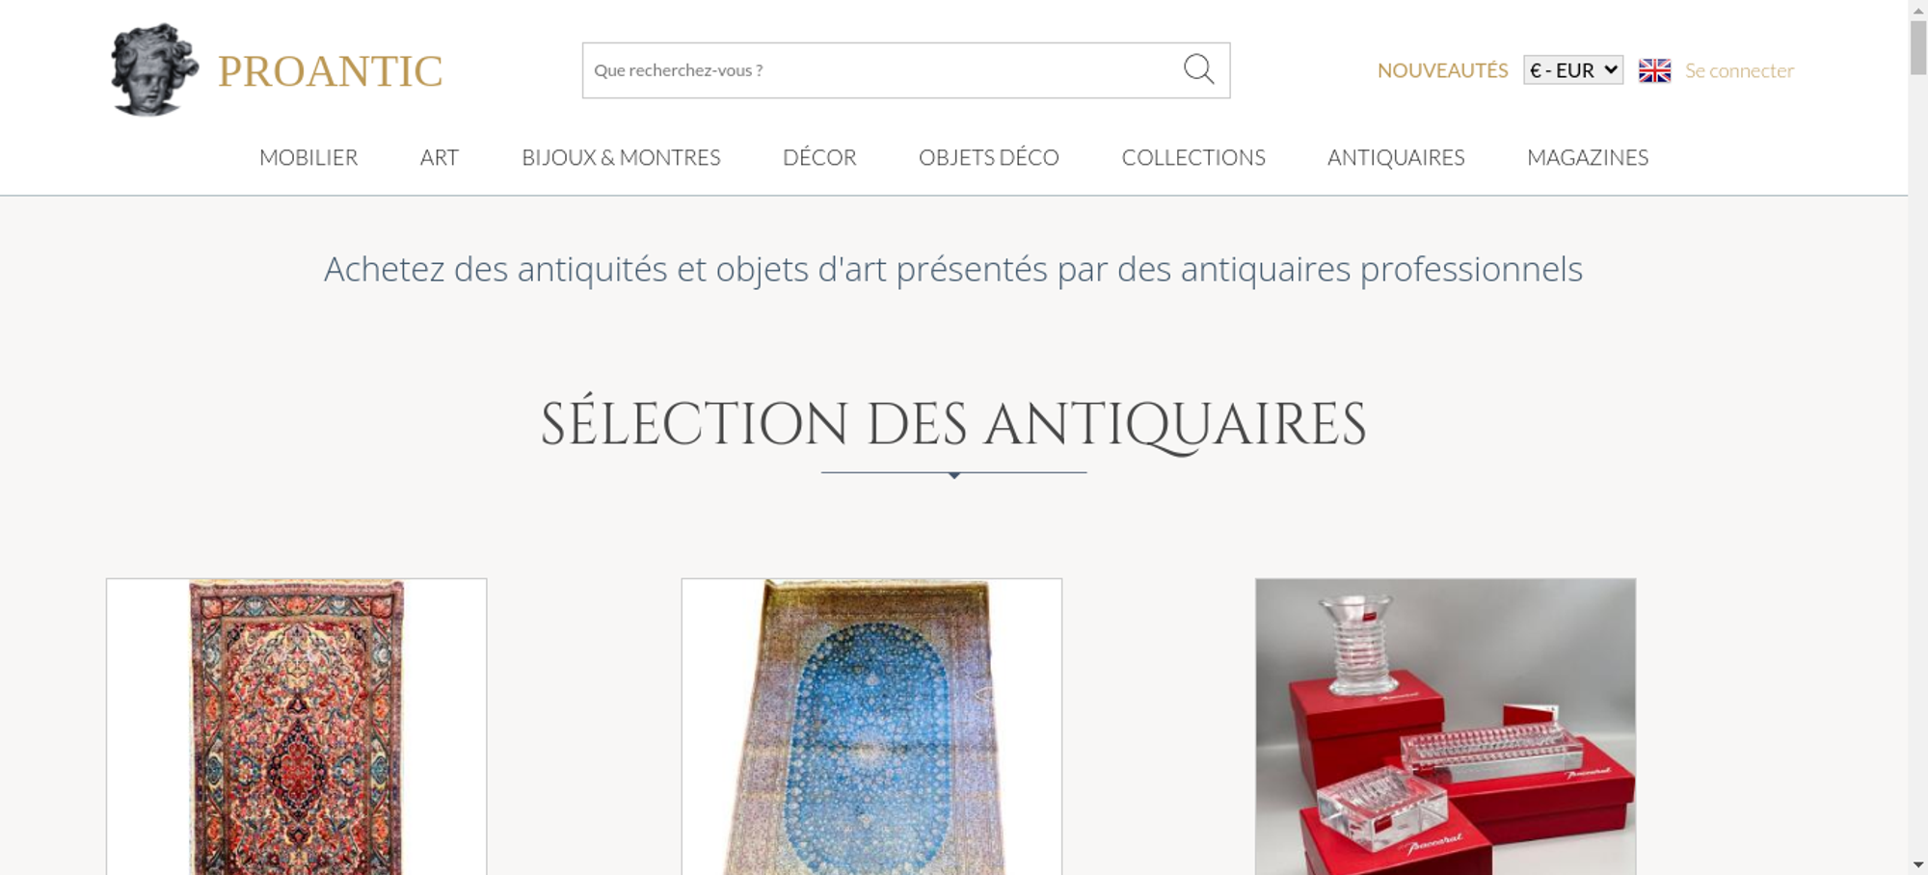Screen dimensions: 1928x875
Task: Open the Magazines menu
Action: click(x=1588, y=157)
